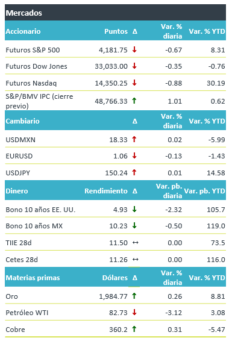Click the EURUSD row label
The height and width of the screenshot is (341, 232).
pos(19,156)
